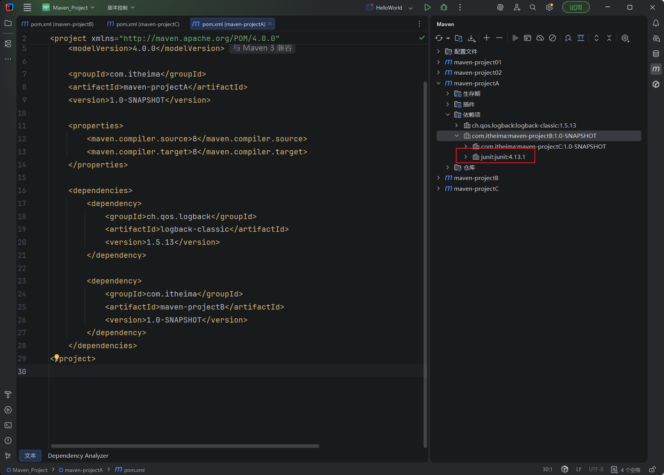Screen dimensions: 664x475
Task: Toggle read-only lock in status bar
Action: click(652, 470)
